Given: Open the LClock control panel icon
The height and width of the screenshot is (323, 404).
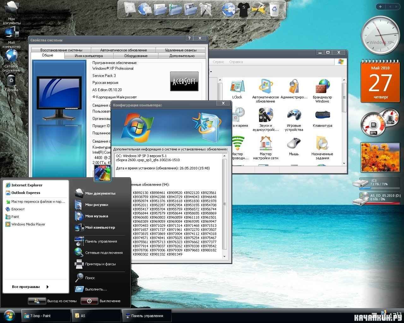Looking at the screenshot, I should [x=237, y=90].
